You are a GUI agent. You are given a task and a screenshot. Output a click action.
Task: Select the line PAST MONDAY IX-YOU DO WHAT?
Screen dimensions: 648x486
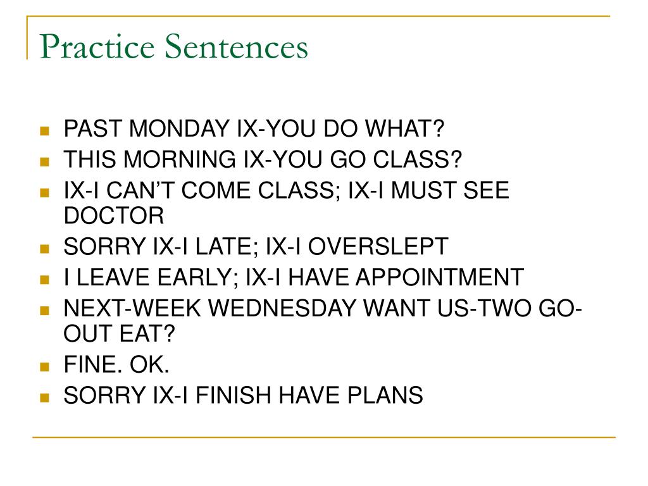tap(254, 128)
